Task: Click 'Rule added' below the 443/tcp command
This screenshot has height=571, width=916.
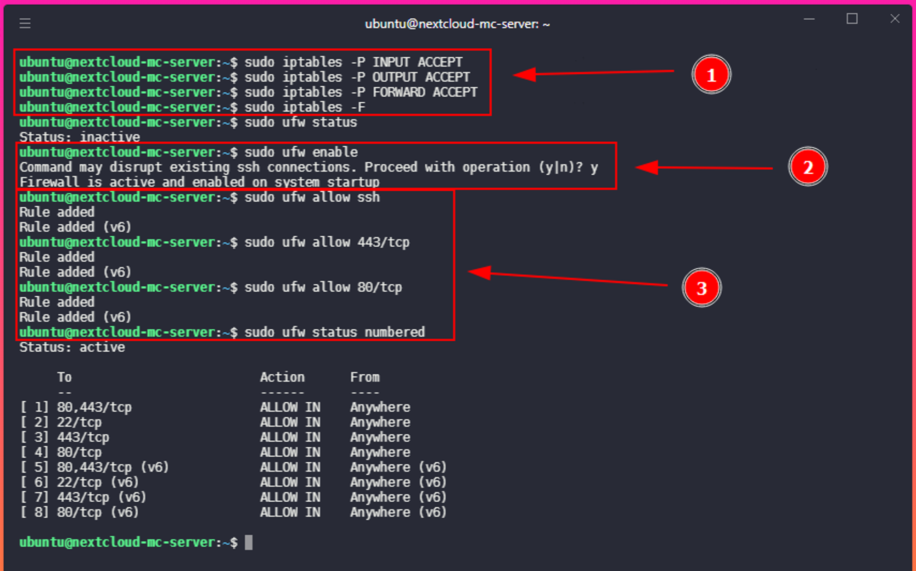Action: [57, 257]
